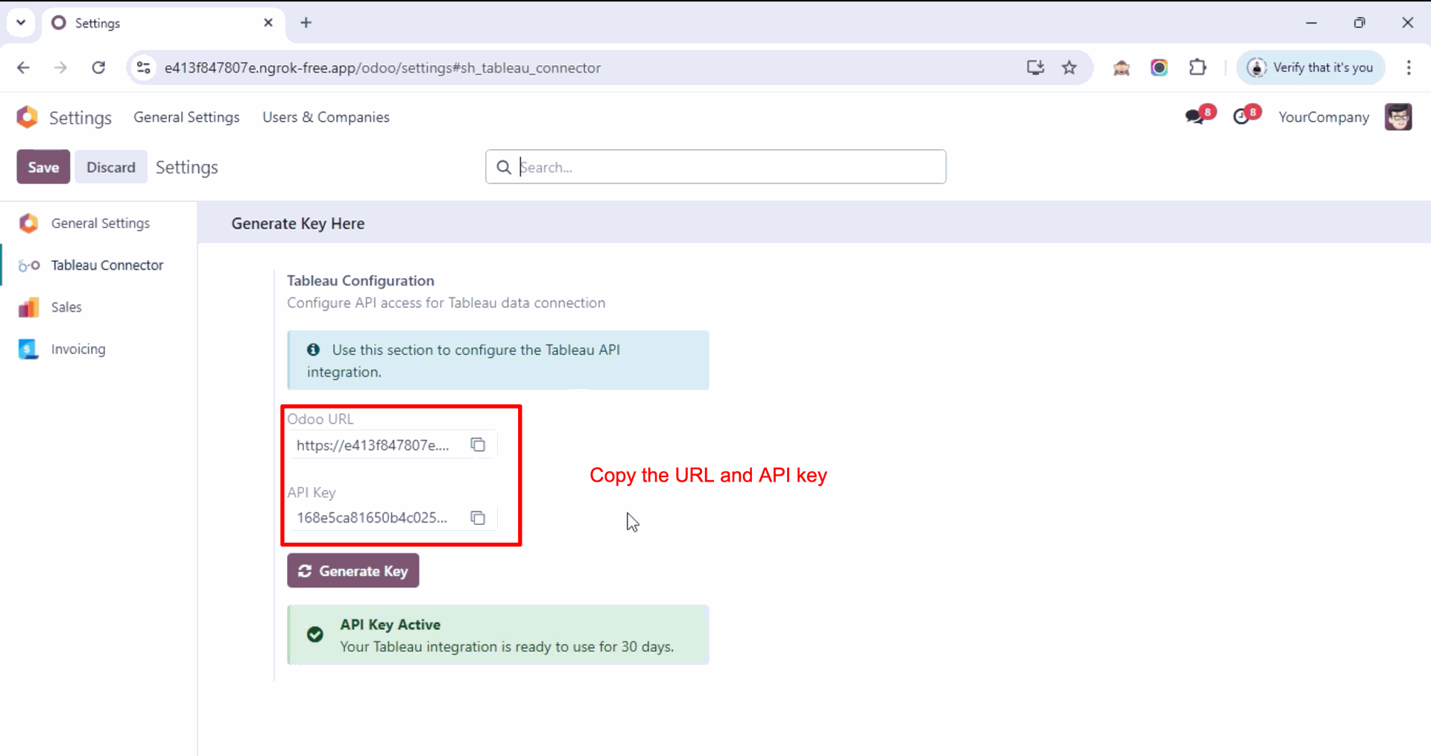The height and width of the screenshot is (756, 1431).
Task: Close the Settings browser tab
Action: [x=268, y=22]
